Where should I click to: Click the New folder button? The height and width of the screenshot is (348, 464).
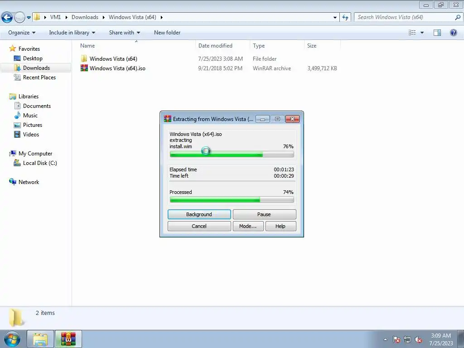point(167,33)
